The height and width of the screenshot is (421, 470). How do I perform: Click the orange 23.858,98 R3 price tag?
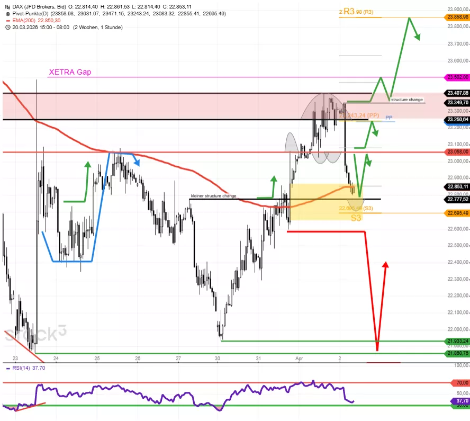(x=457, y=17)
